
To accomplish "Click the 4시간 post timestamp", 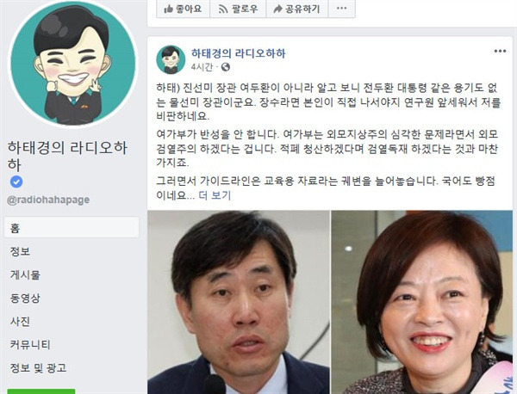I will [202, 67].
